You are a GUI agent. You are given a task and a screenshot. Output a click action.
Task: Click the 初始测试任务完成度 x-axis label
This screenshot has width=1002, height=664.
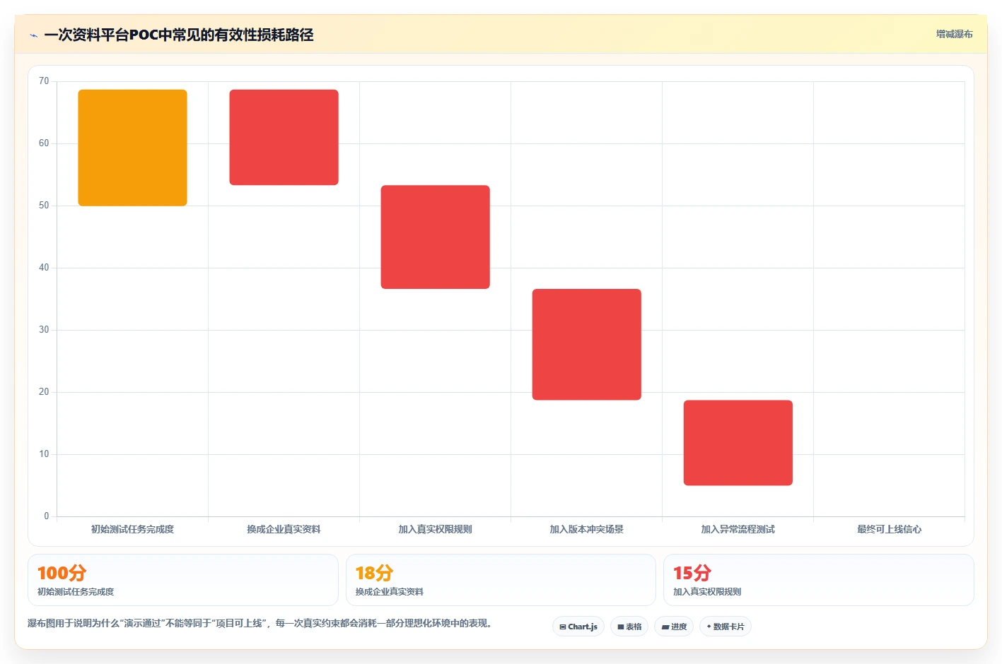pyautogui.click(x=132, y=529)
